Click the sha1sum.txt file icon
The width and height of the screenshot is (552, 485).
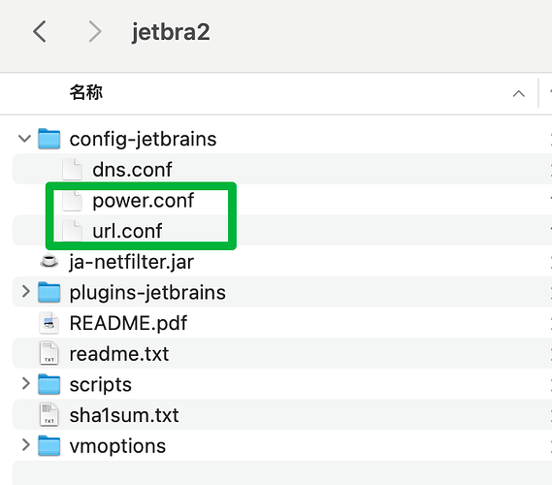[49, 414]
